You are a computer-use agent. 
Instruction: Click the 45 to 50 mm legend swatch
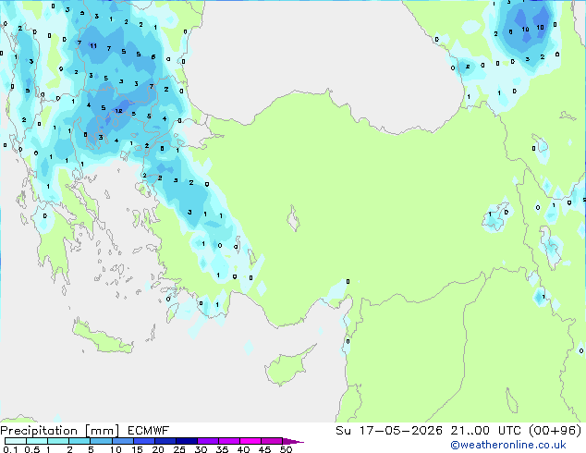pos(272,441)
